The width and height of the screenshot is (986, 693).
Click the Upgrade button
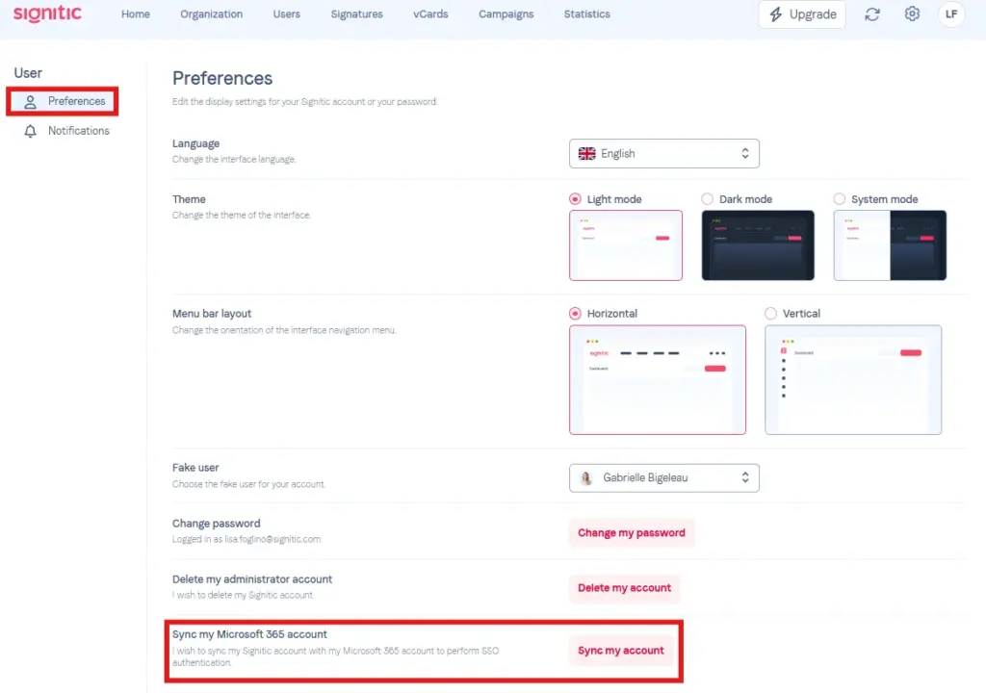click(x=802, y=13)
